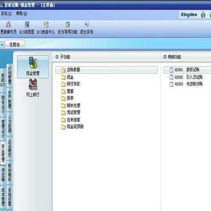Collapse the 明细功能 panel header
211x211 pixels.
pyautogui.click(x=165, y=57)
